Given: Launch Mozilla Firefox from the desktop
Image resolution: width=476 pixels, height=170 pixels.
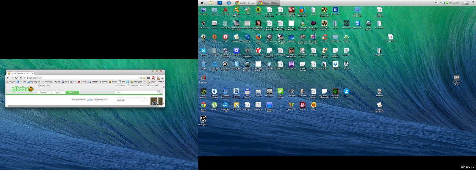Looking at the screenshot, I should coord(258,39).
